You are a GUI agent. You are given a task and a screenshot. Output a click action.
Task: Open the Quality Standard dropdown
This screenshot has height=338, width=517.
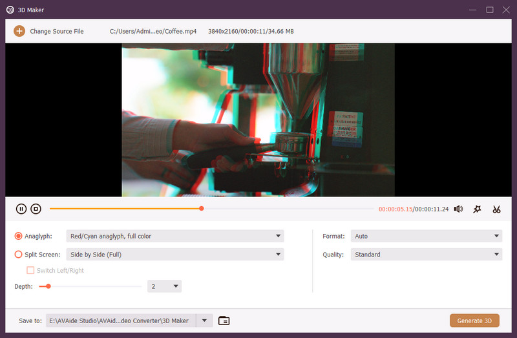427,254
